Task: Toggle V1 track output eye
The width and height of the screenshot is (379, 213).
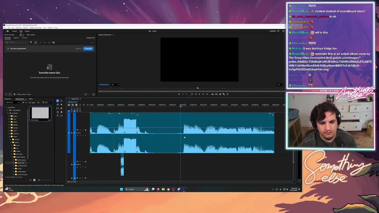Action: (x=80, y=111)
